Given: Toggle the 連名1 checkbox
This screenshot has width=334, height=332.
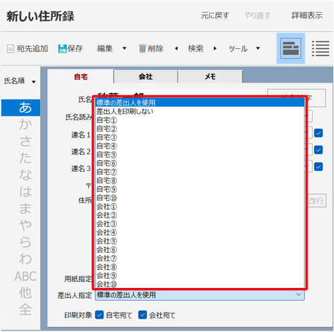Looking at the screenshot, I should point(319,133).
